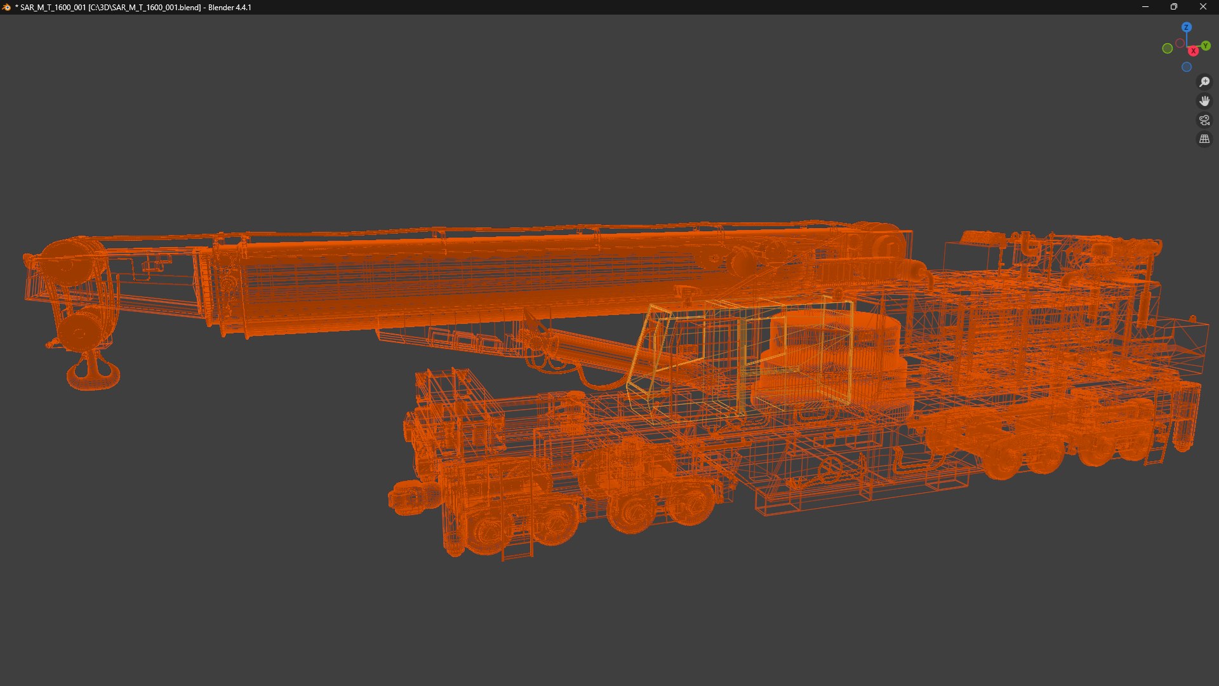Toggle the camera view icon
This screenshot has width=1219, height=686.
pyautogui.click(x=1204, y=120)
